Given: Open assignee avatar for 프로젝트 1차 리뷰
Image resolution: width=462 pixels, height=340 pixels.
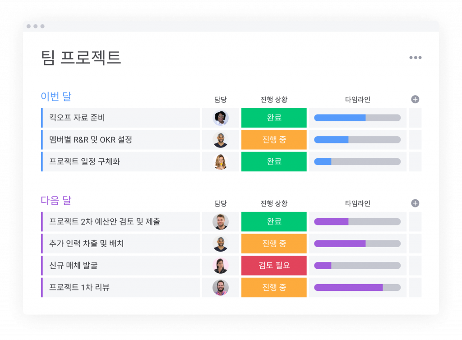Looking at the screenshot, I should 220,287.
